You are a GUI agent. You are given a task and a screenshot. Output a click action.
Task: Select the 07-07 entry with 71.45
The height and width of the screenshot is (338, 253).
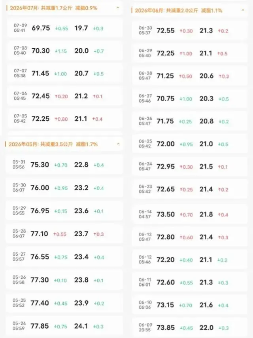pyautogui.click(x=64, y=73)
